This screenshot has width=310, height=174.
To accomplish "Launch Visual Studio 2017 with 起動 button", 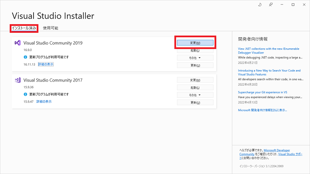I will pyautogui.click(x=195, y=87).
